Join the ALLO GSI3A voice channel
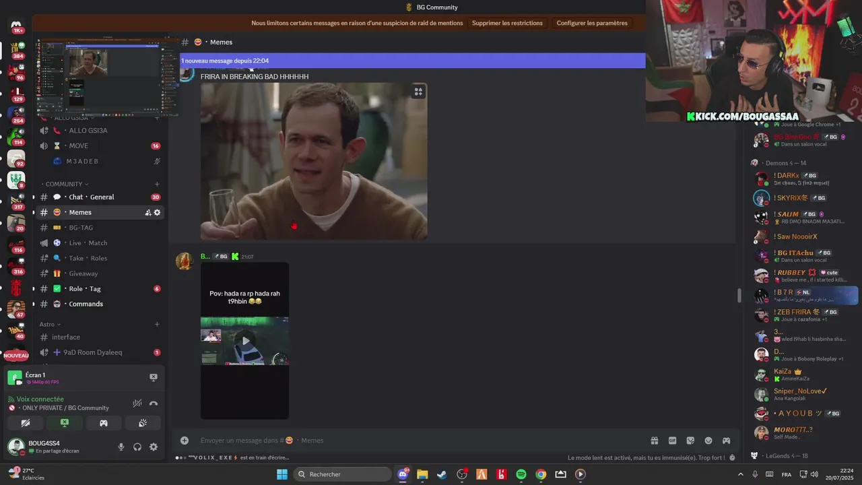The image size is (862, 485). (100, 130)
